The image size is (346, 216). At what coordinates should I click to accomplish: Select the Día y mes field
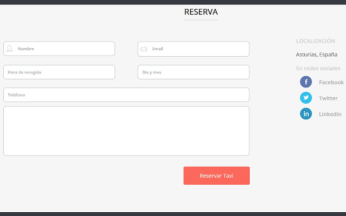[193, 72]
